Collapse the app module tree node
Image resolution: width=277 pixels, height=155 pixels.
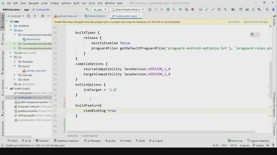pyautogui.click(x=7, y=21)
